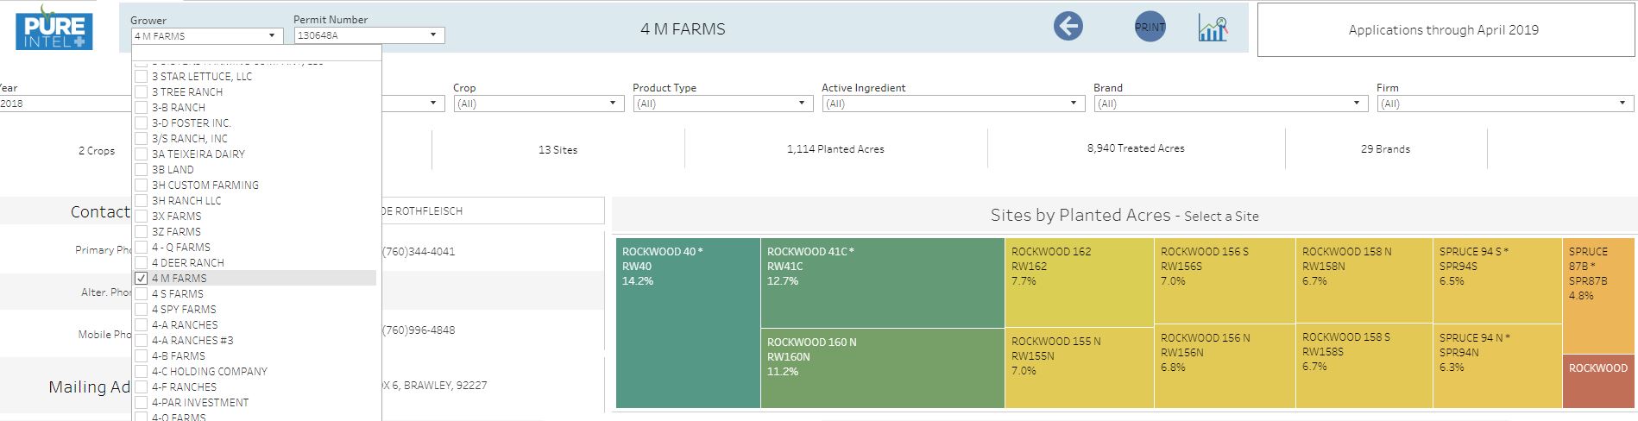Open the chart analytics icon
The image size is (1638, 421).
click(x=1213, y=28)
